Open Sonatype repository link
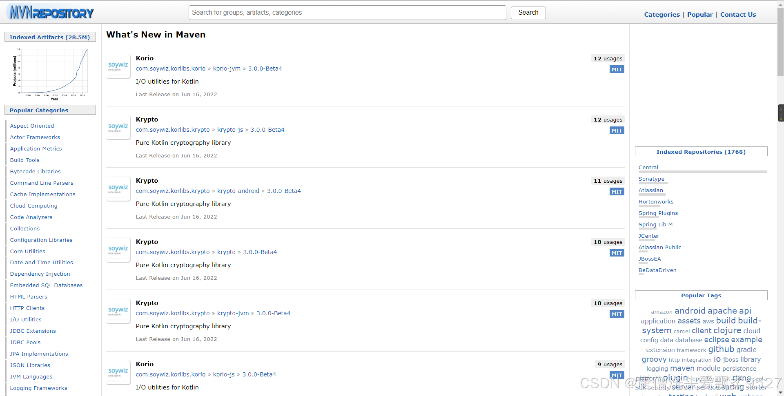The image size is (784, 396). 651,179
